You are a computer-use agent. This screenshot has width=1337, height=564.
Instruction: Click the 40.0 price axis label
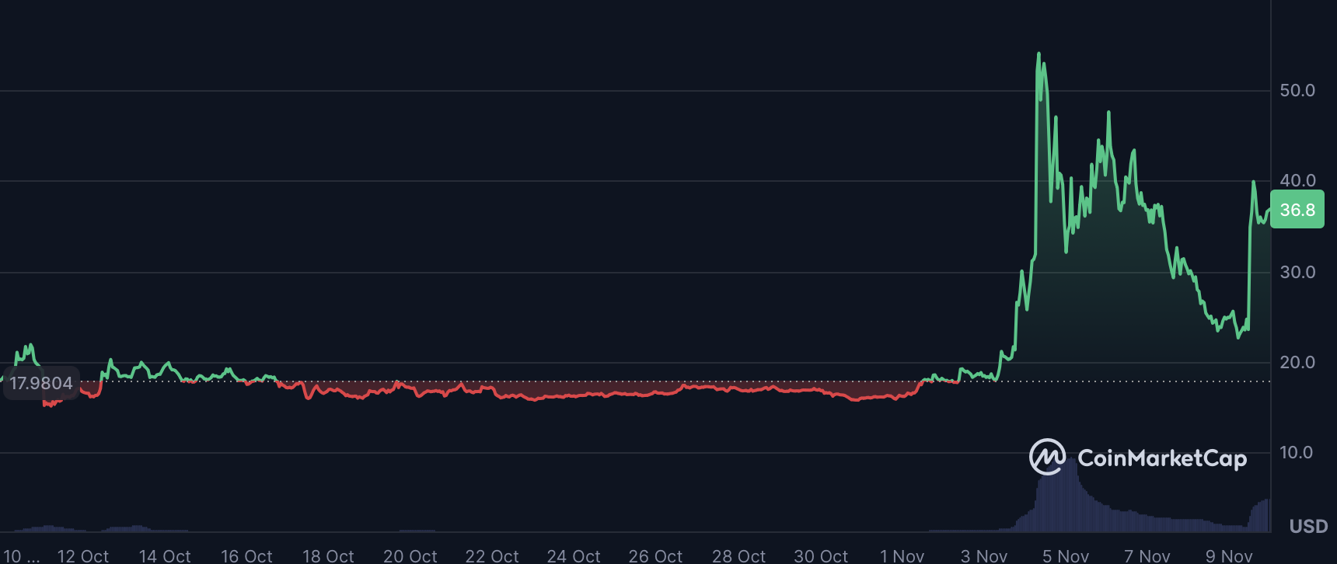(1297, 181)
